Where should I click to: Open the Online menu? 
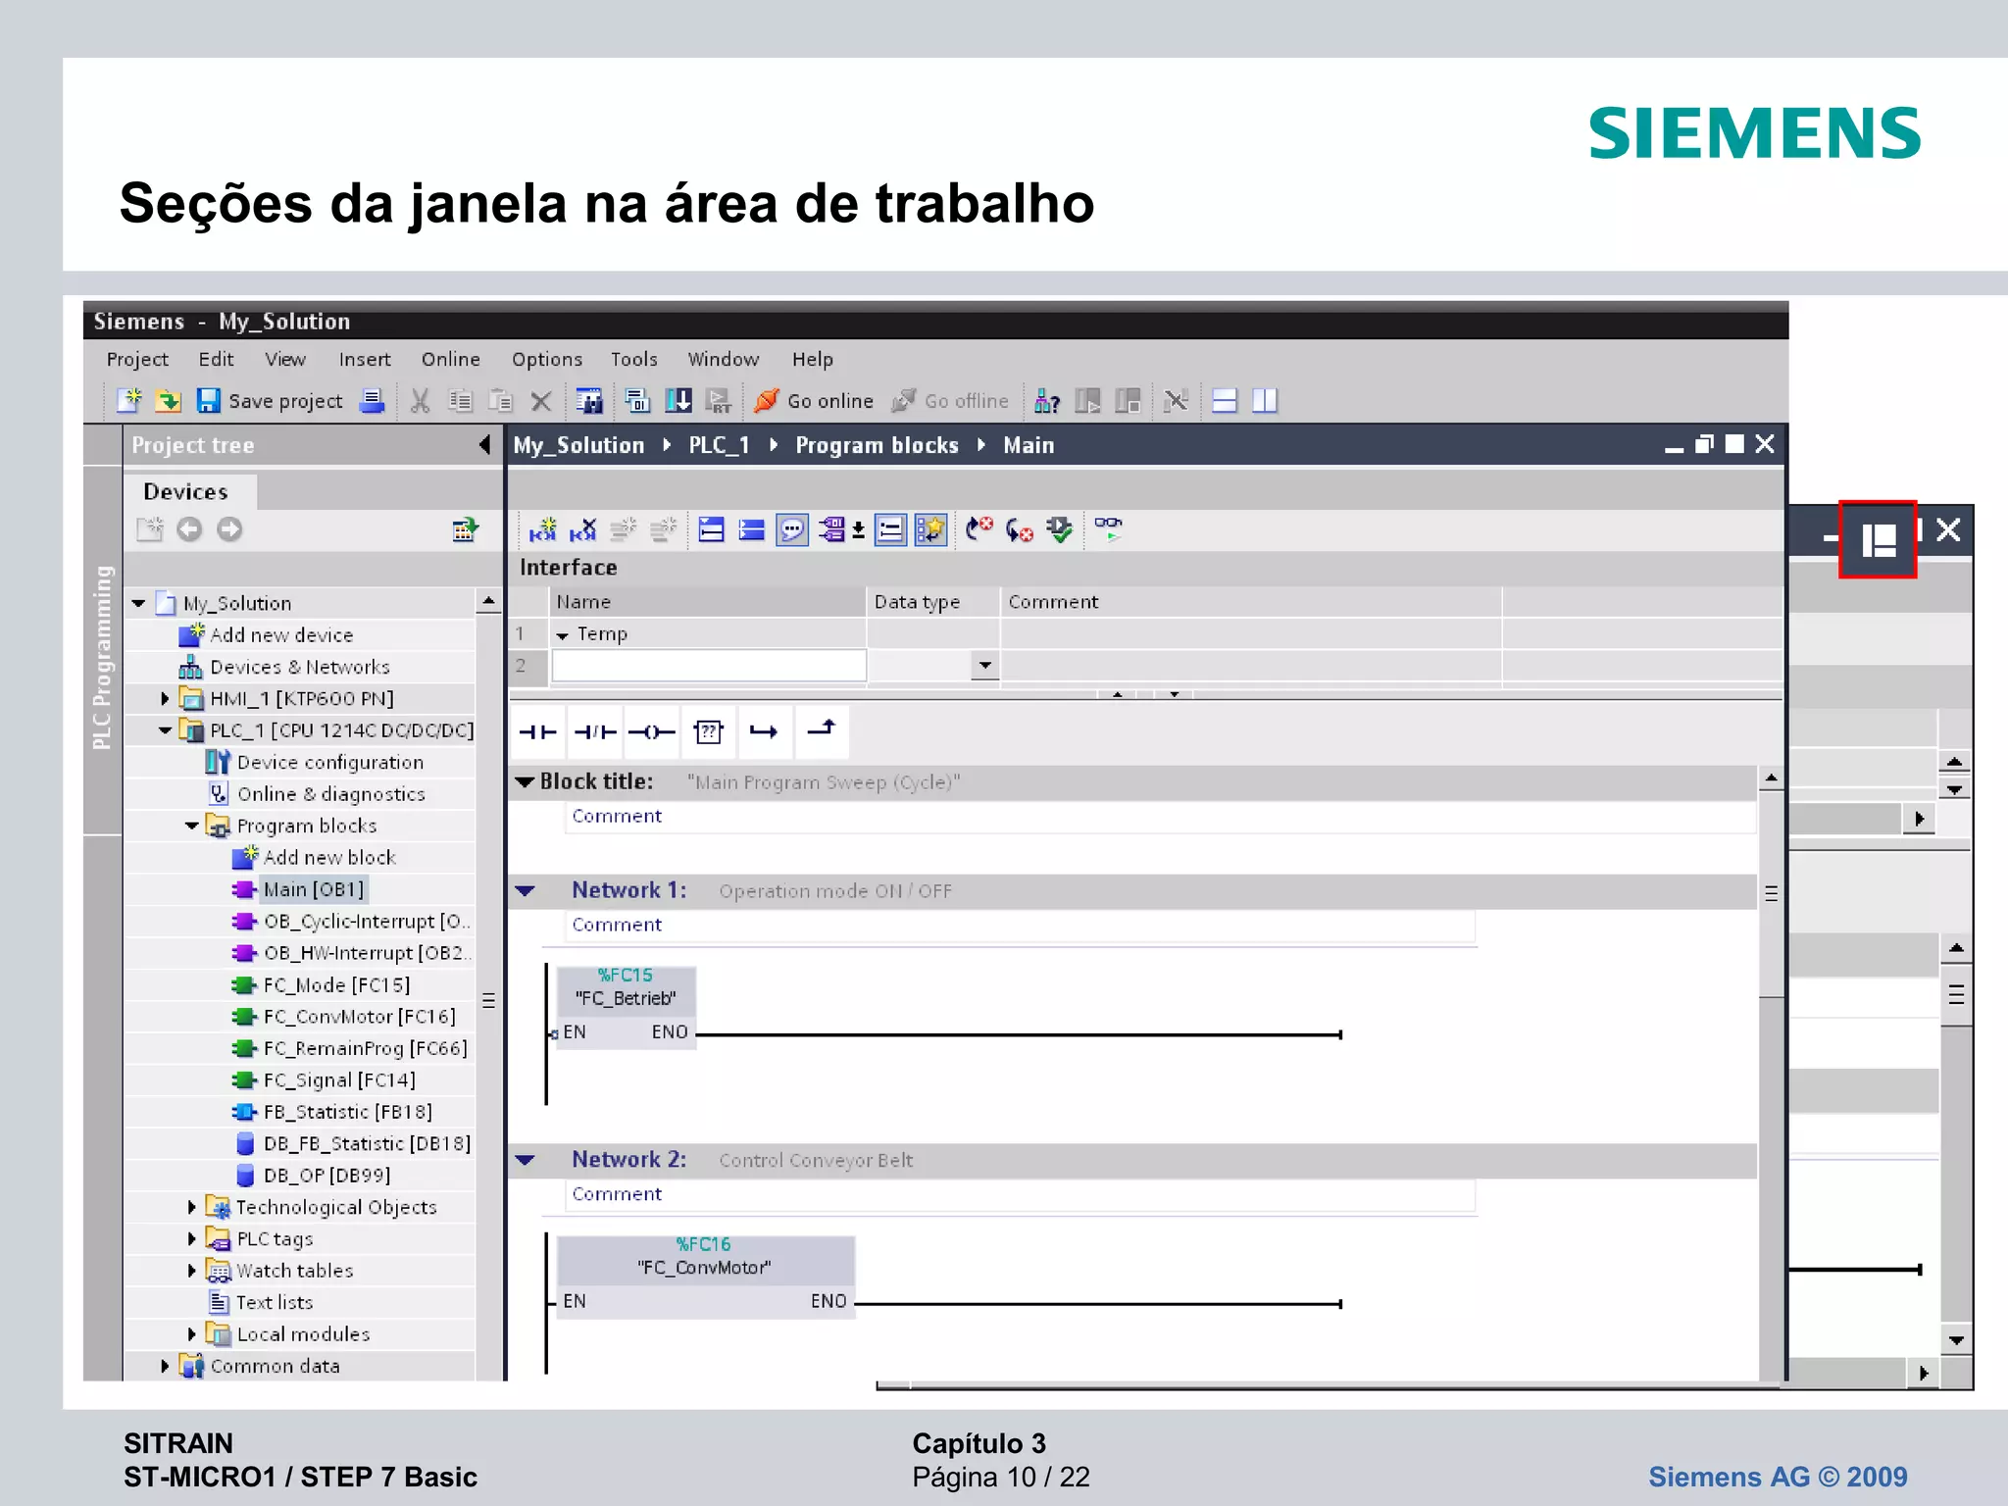451,359
